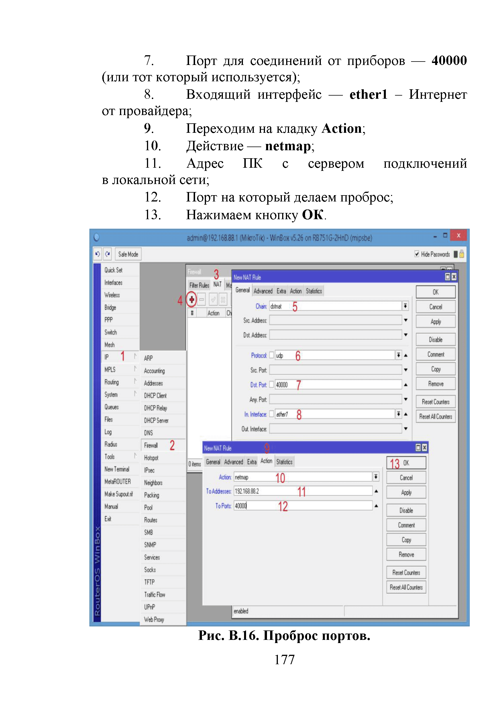Click the padlock icon near Hide Passwords
The width and height of the screenshot is (501, 710).
(x=461, y=254)
